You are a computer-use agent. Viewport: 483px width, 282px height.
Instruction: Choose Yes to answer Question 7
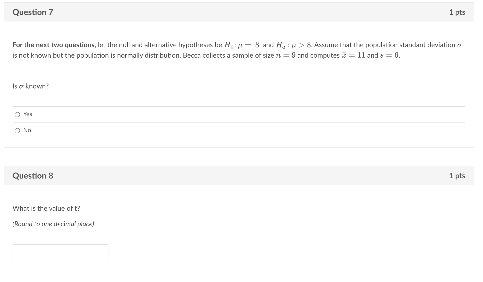click(17, 114)
